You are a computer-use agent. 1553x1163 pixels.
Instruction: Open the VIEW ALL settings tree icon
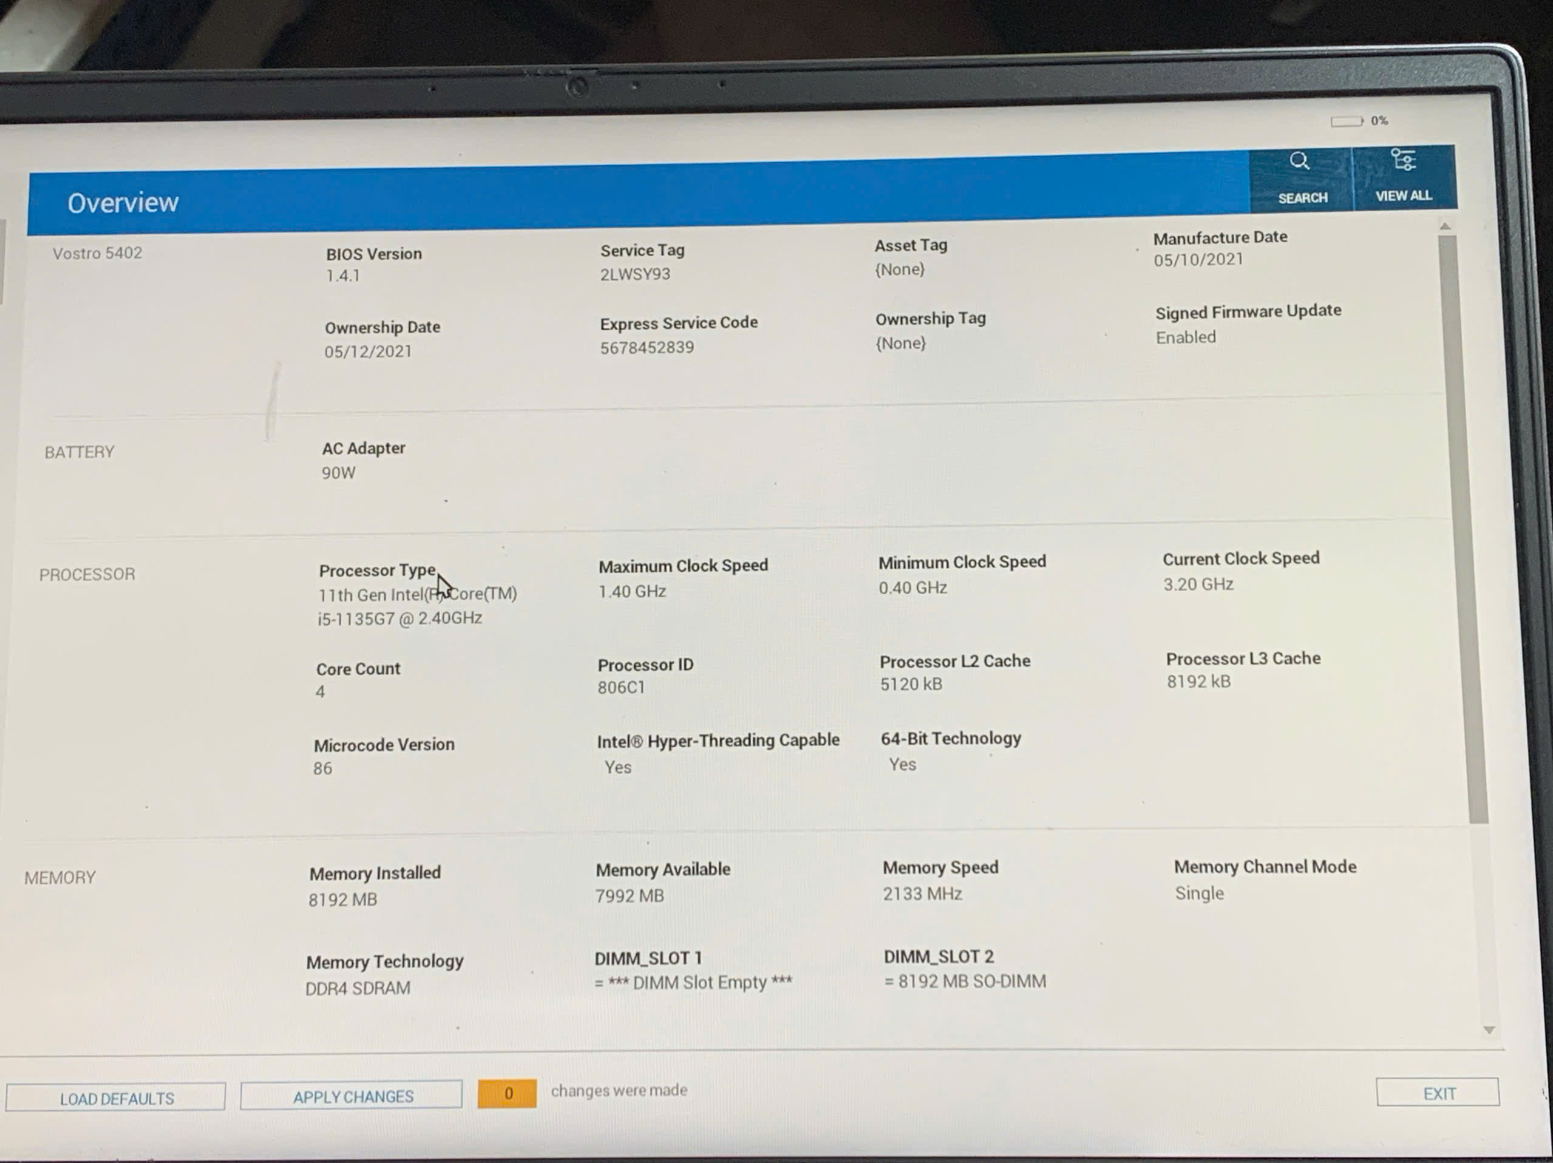point(1403,160)
